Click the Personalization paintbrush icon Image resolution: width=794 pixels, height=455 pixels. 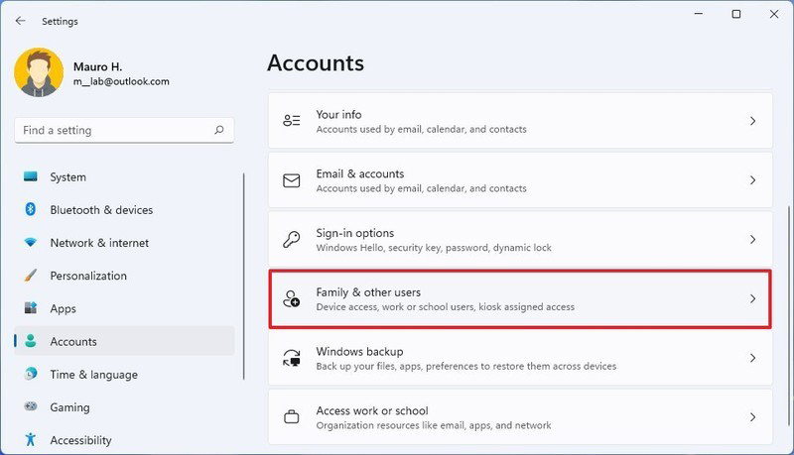[31, 276]
